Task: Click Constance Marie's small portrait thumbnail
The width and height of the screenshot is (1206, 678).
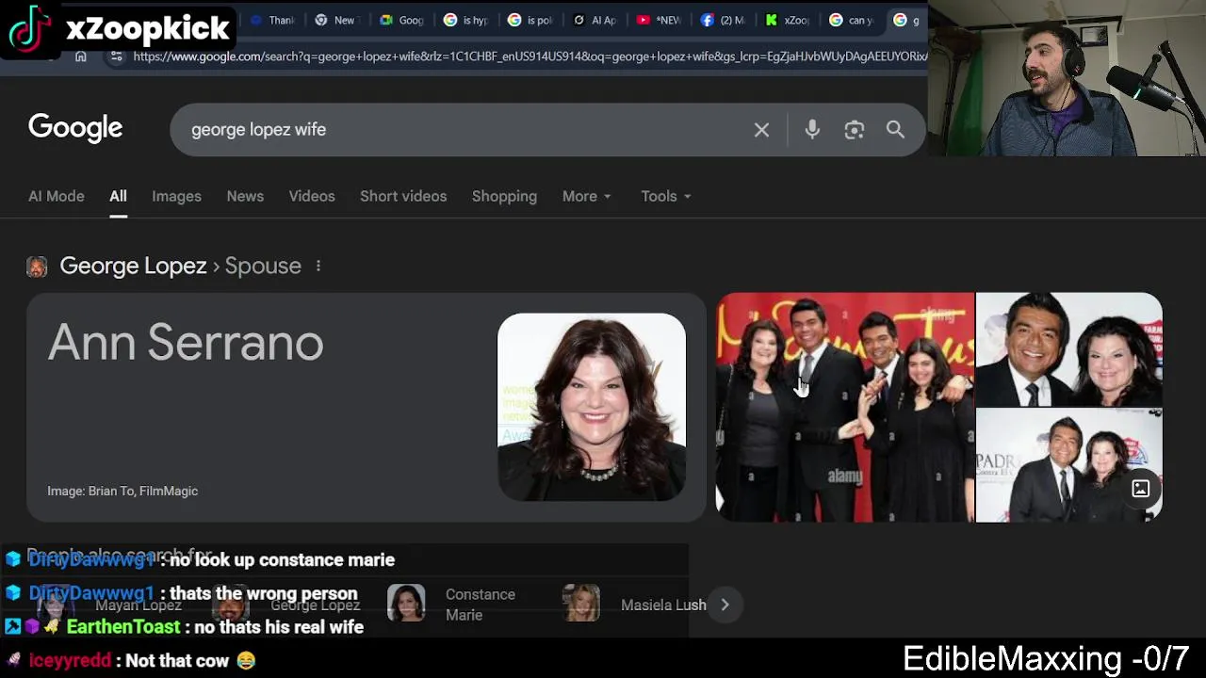Action: click(x=406, y=604)
